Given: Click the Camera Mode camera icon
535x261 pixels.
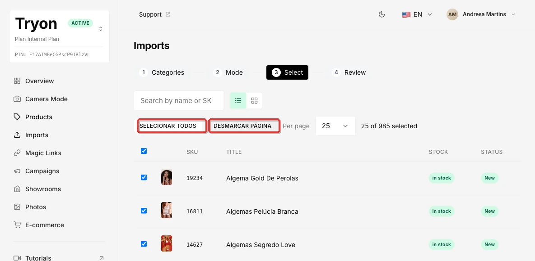Looking at the screenshot, I should (17, 99).
